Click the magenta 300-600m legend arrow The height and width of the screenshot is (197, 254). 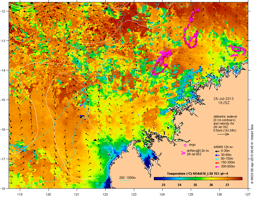tap(217, 167)
